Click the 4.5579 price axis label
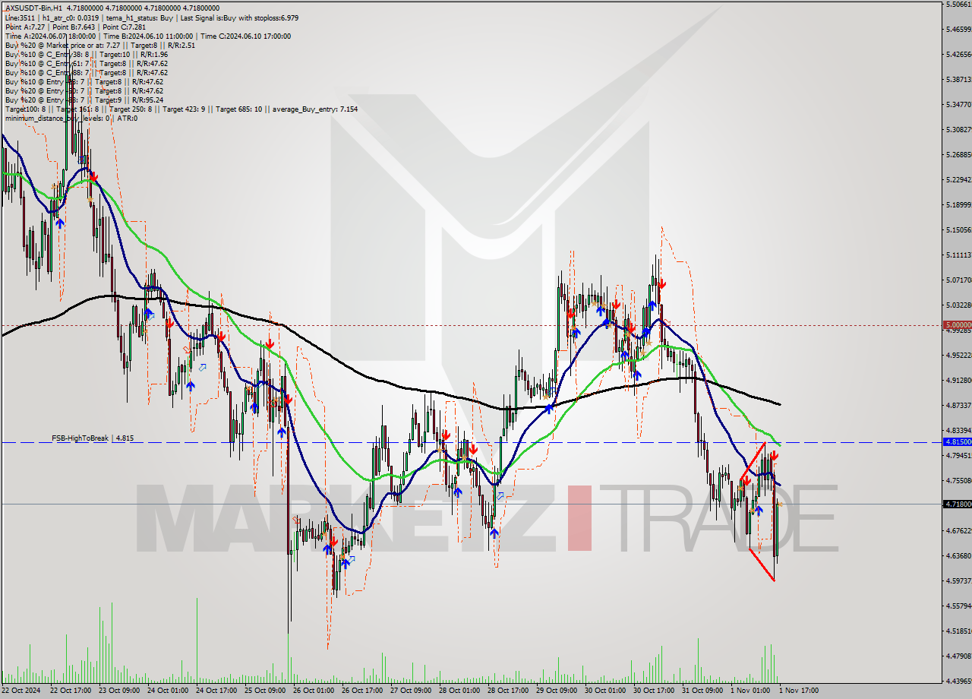This screenshot has width=972, height=699. [x=958, y=606]
